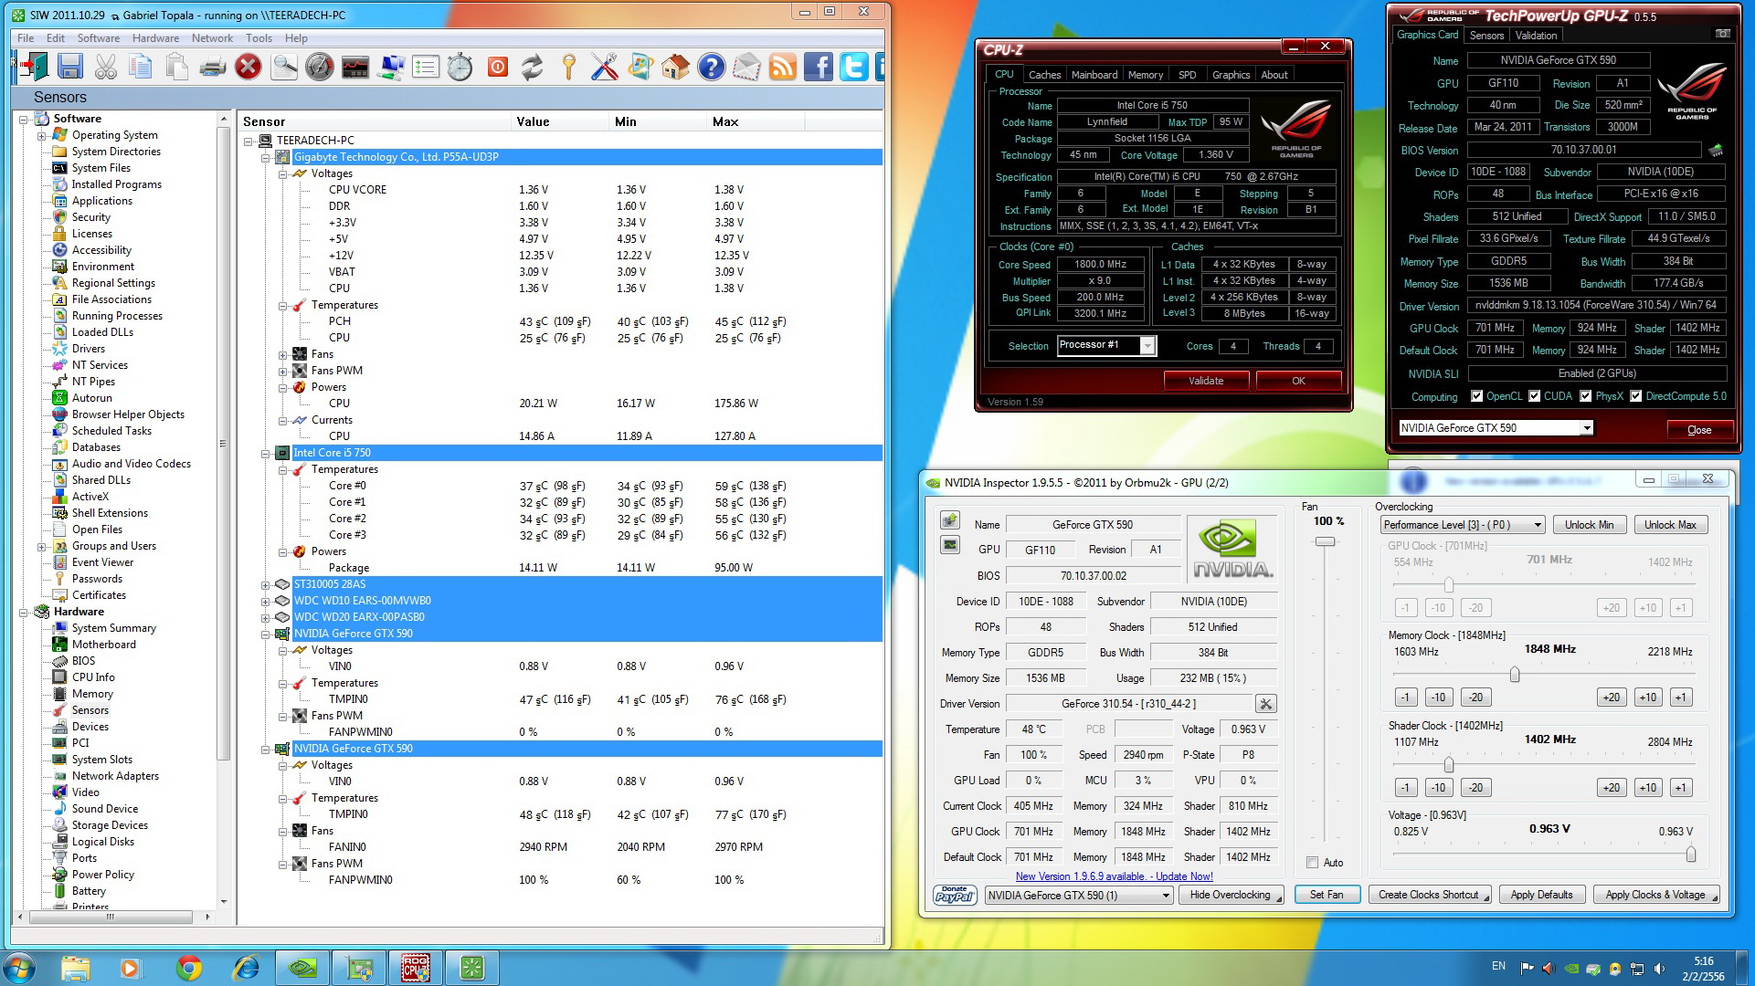Click the tools icon beside Driver Version
The image size is (1755, 986).
(x=1265, y=704)
